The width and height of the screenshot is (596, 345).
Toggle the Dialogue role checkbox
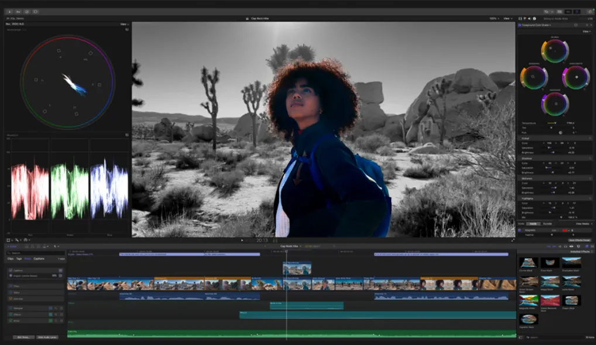point(11,308)
